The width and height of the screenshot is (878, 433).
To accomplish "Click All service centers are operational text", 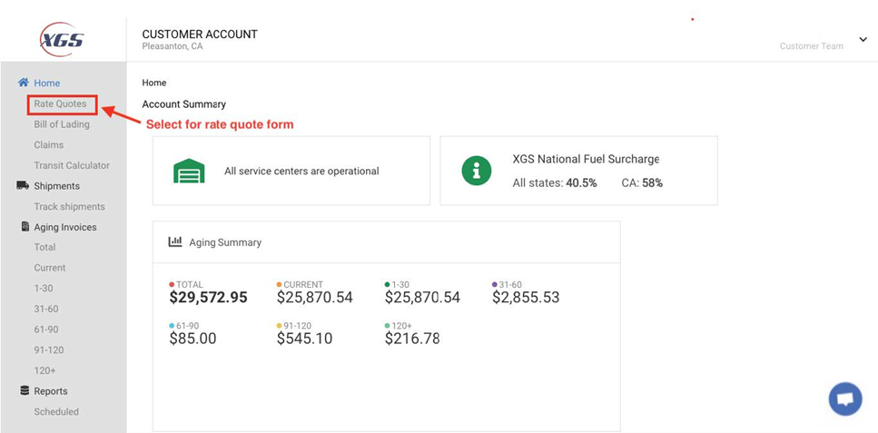I will pos(301,172).
